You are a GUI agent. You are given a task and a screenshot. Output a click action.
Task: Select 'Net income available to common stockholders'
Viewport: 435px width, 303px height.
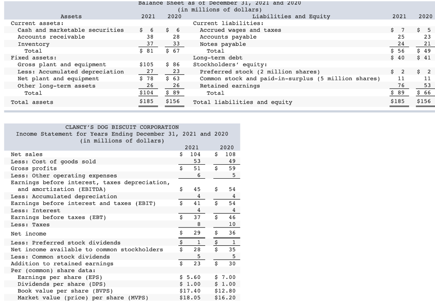[x=87, y=250]
